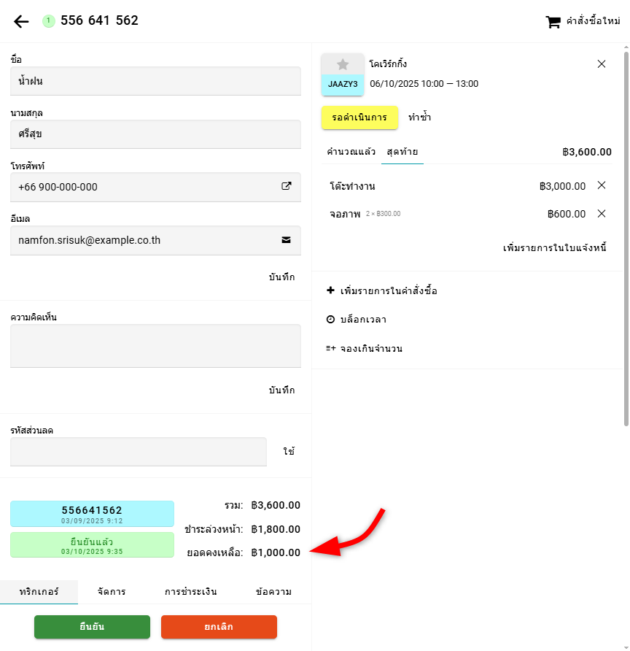Remove the จอภาพ line item
The image size is (630, 651).
point(602,214)
